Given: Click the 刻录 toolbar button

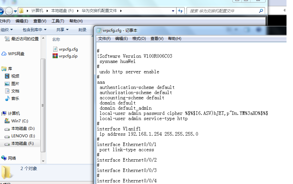Looking at the screenshot, I should tap(82, 30).
